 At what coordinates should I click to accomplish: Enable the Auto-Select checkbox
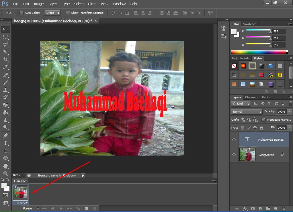(21, 13)
